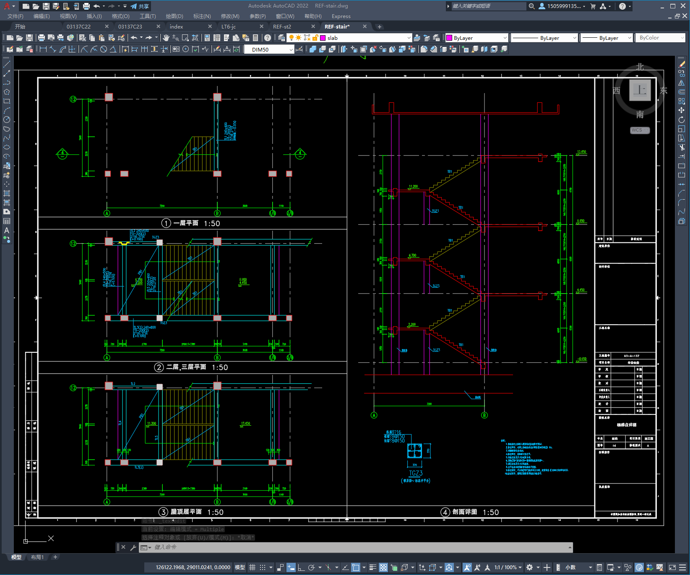
Task: Open the Layer Properties Manager icon
Action: coord(281,38)
